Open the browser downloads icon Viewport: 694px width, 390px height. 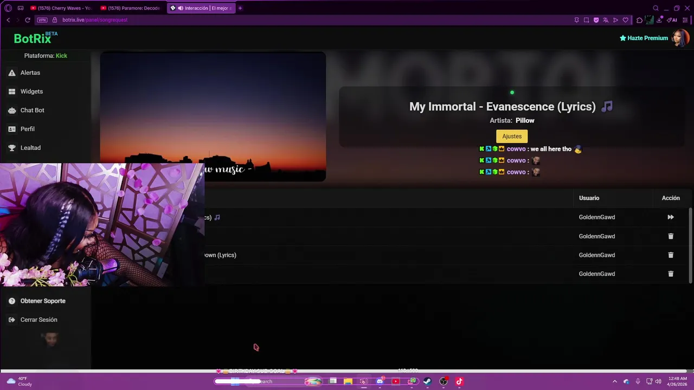tap(660, 20)
